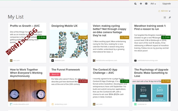Open search with the magnifier icon
This screenshot has height=111, width=178.
[135, 4]
